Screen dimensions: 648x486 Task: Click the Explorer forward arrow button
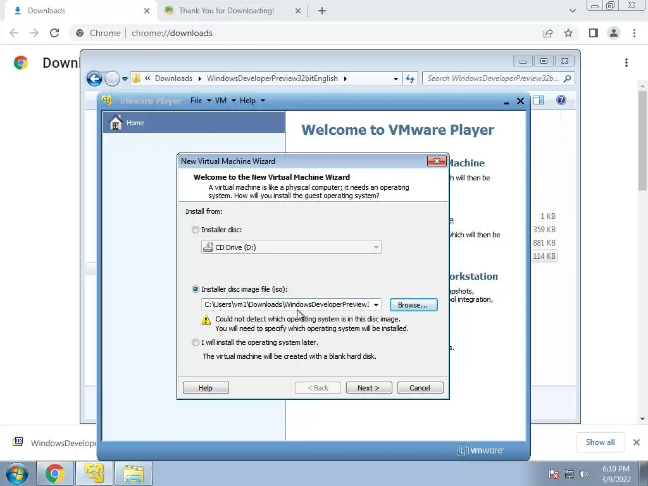(112, 78)
